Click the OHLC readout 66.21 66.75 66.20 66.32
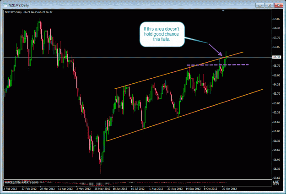The image size is (286, 194). click(38, 12)
